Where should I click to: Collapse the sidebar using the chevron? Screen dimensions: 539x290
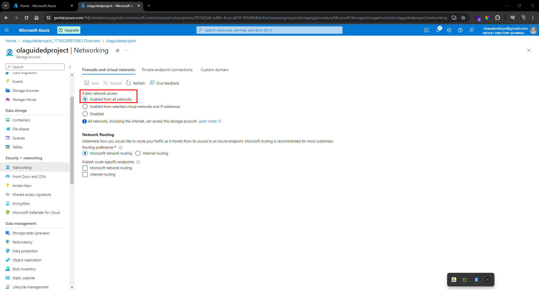(x=70, y=67)
